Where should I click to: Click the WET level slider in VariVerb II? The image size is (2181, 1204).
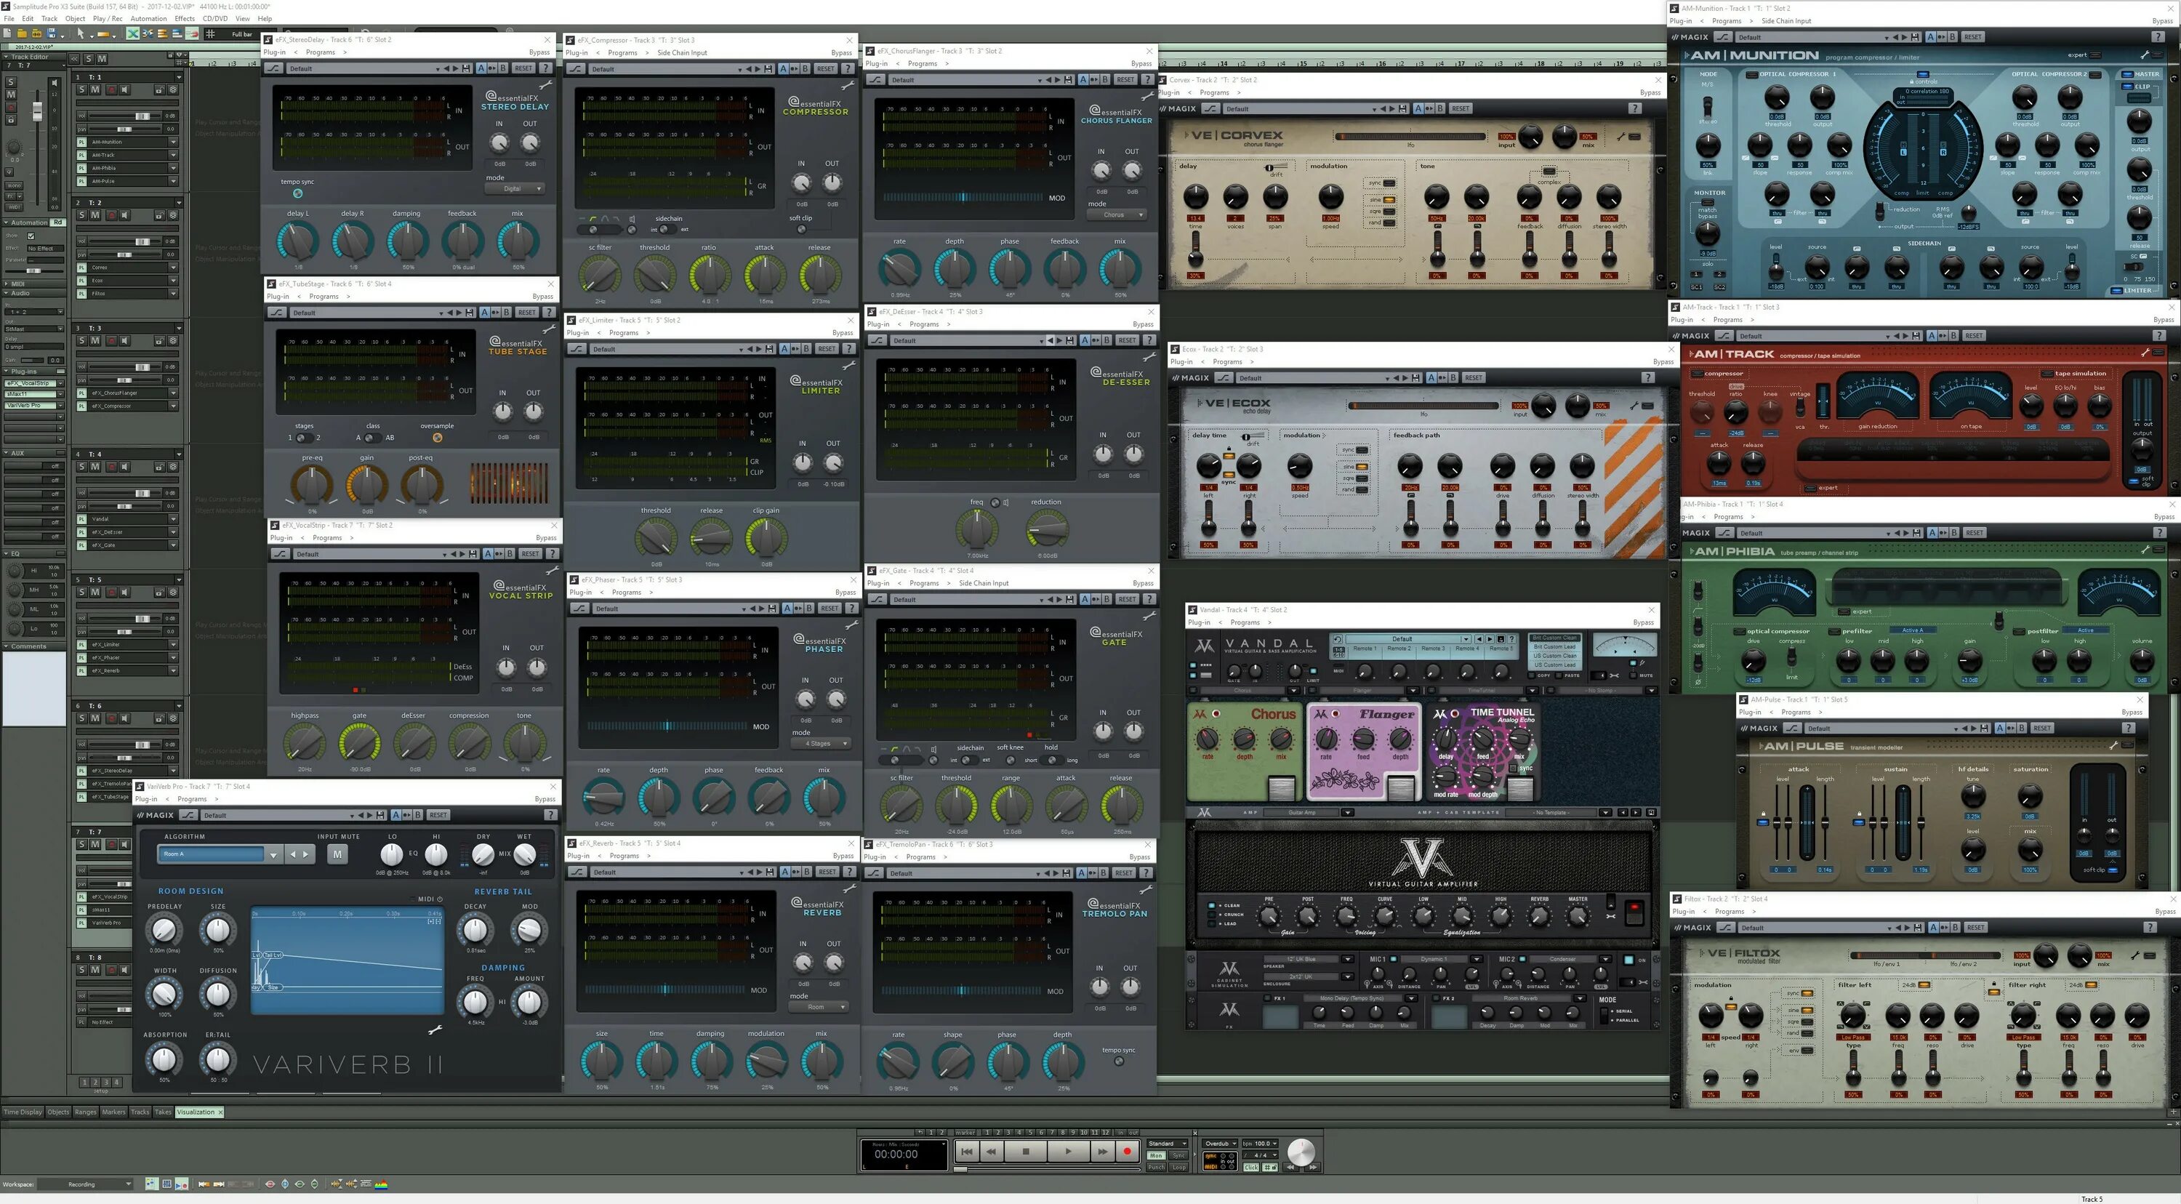pos(525,856)
